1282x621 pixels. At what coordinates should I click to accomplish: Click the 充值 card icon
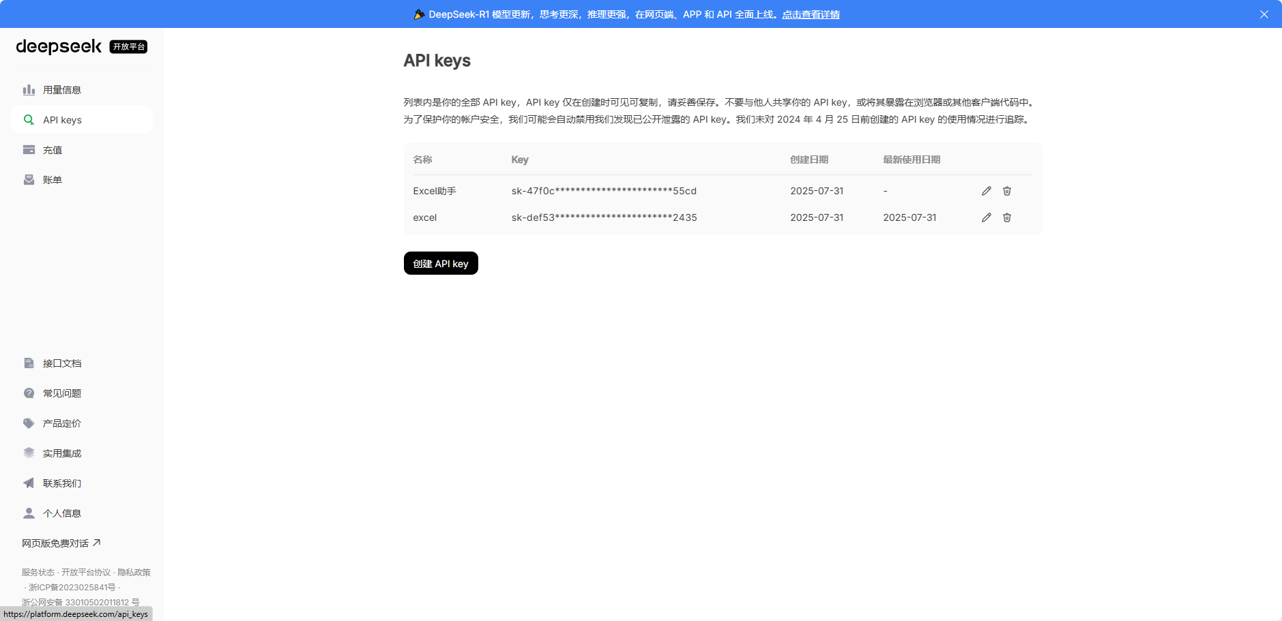point(29,150)
